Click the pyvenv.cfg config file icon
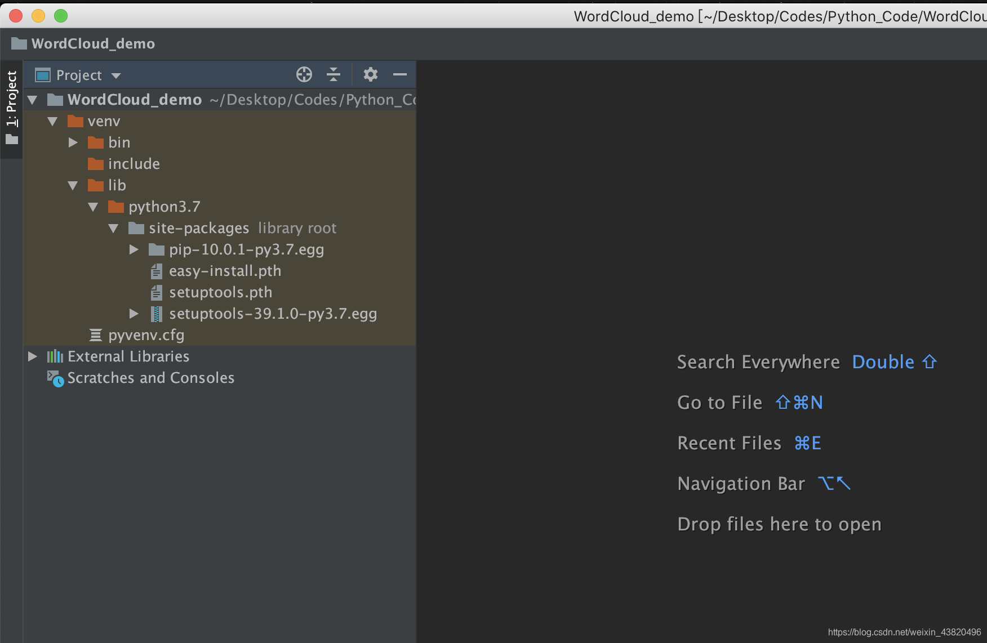The height and width of the screenshot is (643, 987). [x=96, y=335]
